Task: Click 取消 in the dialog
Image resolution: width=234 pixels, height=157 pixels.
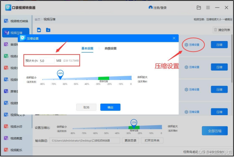Action: [86, 107]
